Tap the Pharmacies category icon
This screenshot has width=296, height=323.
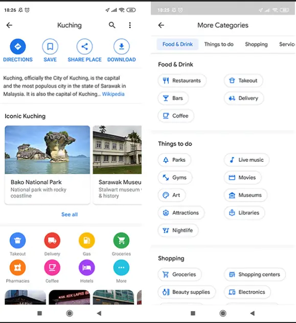[18, 267]
